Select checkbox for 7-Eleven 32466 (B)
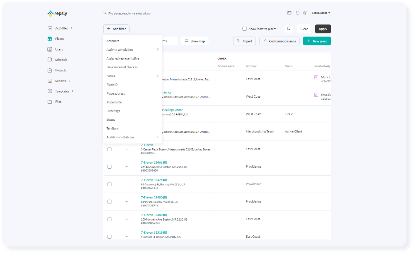 [109, 167]
